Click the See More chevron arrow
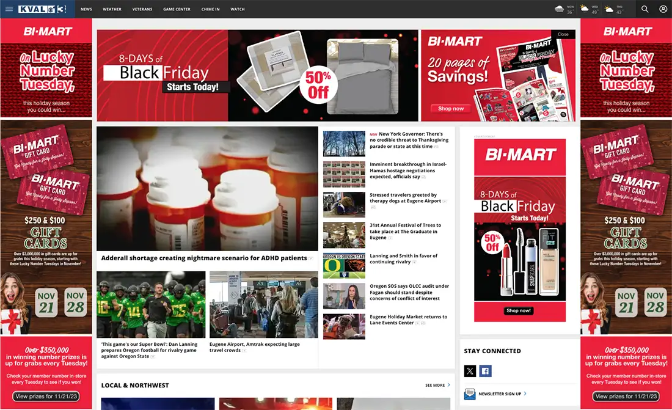The image size is (672, 410). (449, 385)
